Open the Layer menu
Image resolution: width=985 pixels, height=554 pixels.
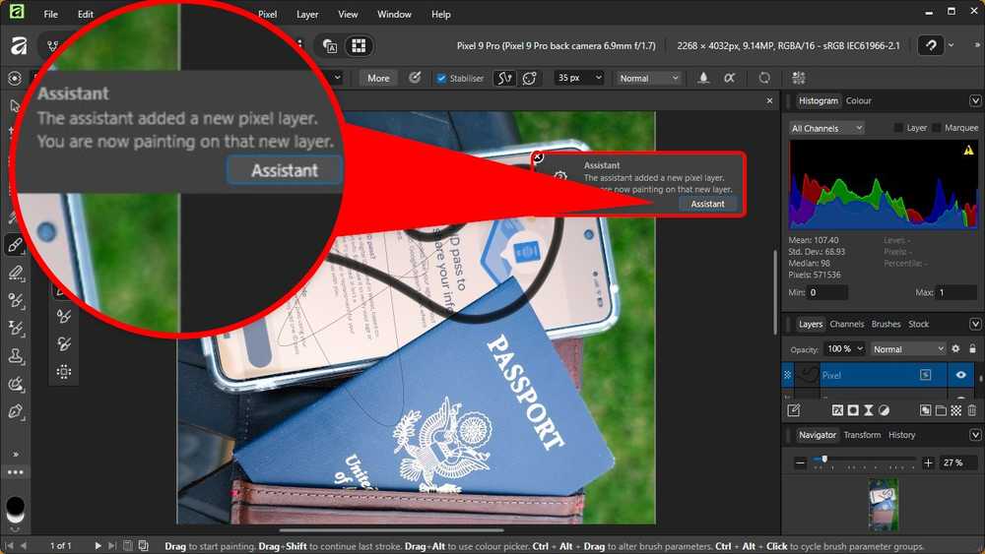pos(307,14)
